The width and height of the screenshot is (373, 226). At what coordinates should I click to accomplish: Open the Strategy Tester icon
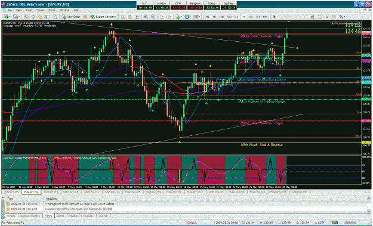tap(55, 17)
